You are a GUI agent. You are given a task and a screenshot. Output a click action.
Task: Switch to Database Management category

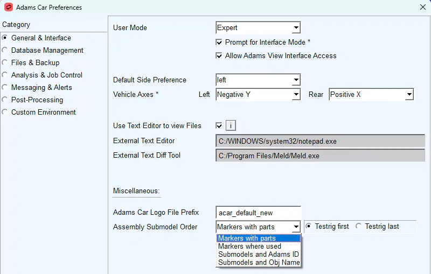[47, 51]
